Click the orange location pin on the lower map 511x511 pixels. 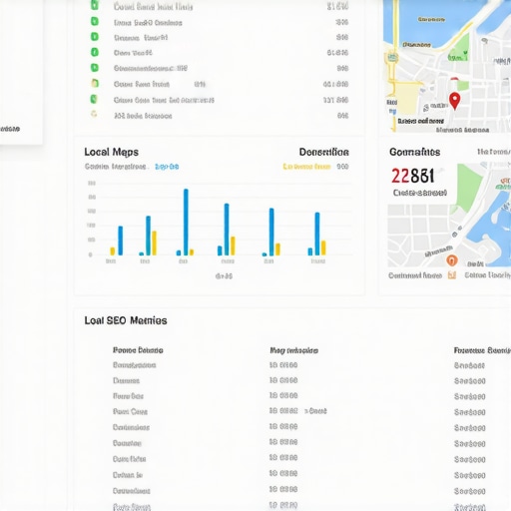(451, 260)
